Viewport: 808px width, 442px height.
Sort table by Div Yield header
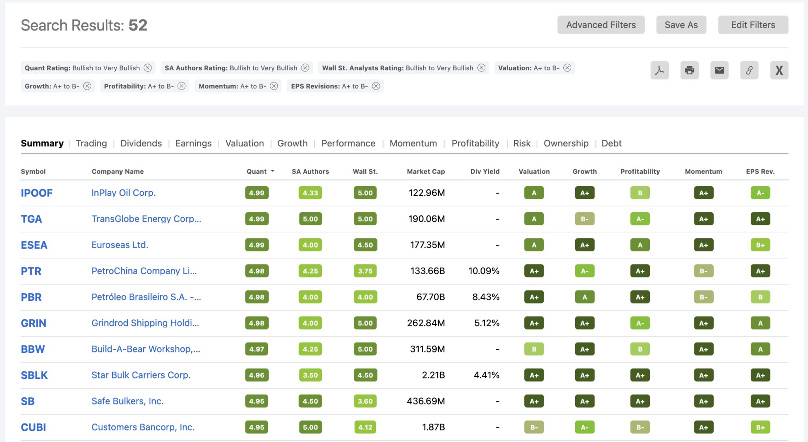484,171
